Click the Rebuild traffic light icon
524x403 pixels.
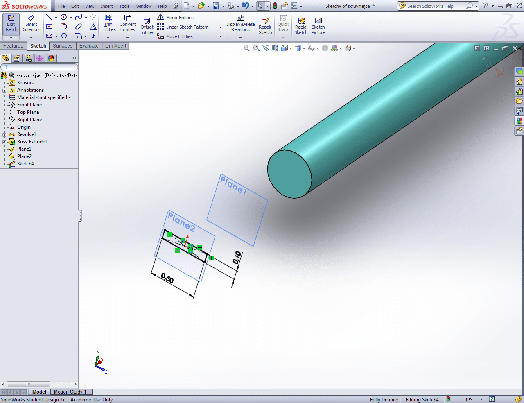click(275, 6)
